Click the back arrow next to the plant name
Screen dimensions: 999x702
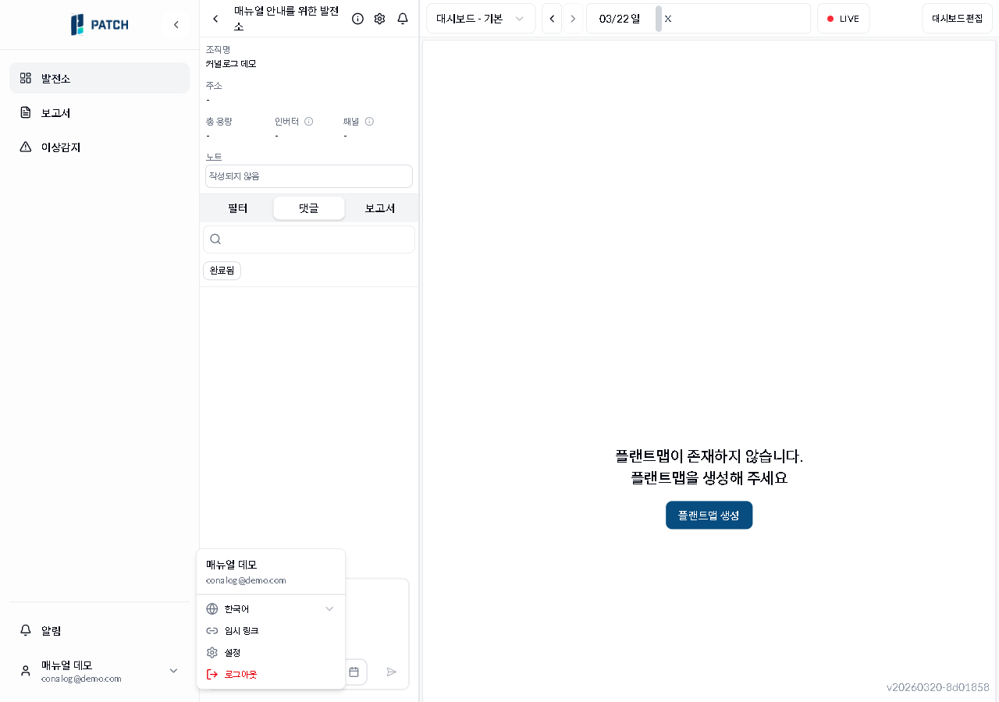(215, 18)
